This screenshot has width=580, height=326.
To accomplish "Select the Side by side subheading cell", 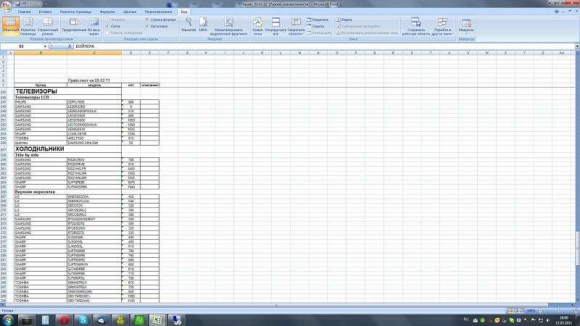I will point(67,155).
